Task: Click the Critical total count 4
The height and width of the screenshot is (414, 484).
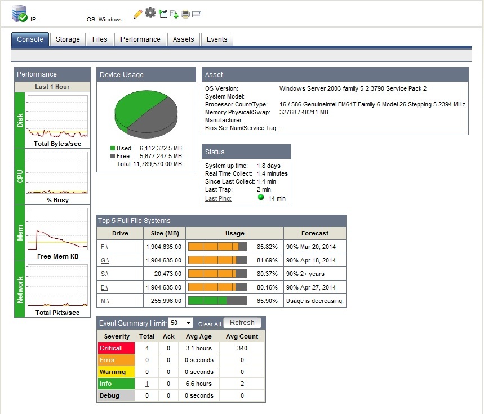Action: (147, 348)
